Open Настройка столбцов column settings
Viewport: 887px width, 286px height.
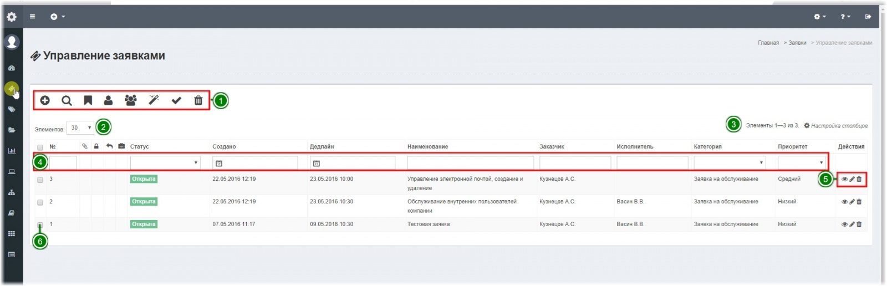pyautogui.click(x=836, y=126)
